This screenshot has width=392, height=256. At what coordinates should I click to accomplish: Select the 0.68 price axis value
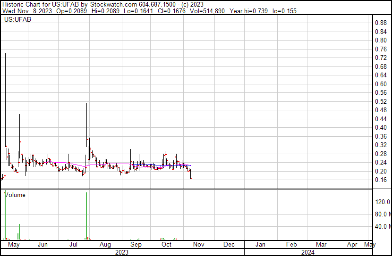(x=381, y=66)
